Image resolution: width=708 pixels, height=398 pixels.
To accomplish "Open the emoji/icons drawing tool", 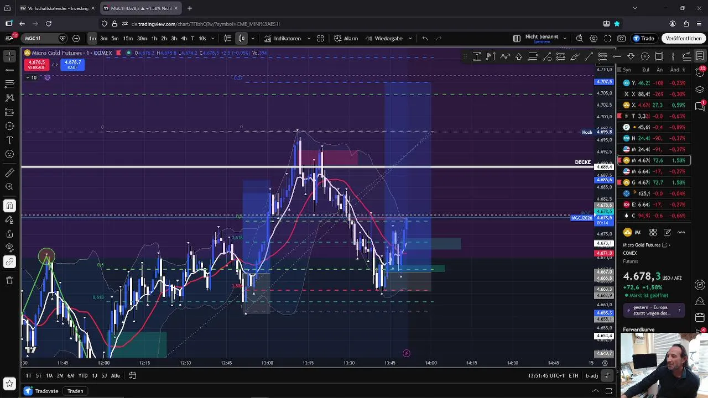I will point(9,154).
